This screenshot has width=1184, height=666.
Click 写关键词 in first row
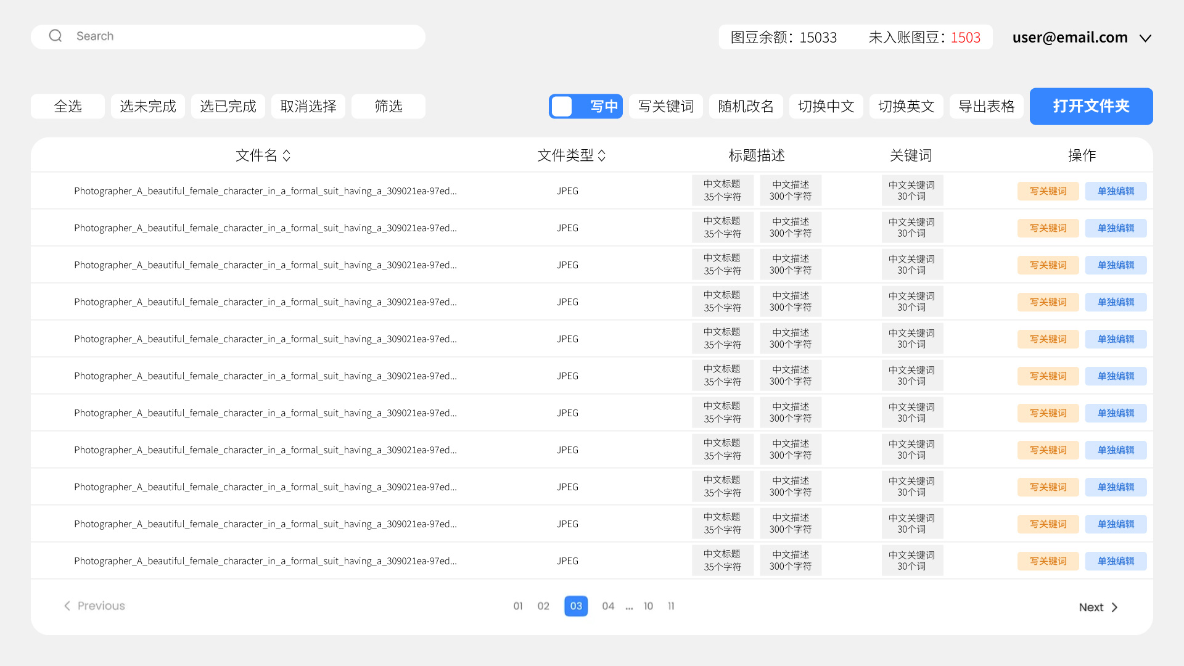tap(1048, 191)
